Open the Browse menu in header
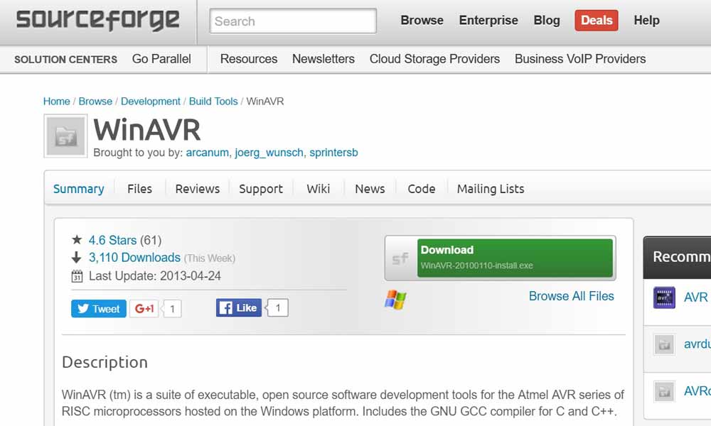Viewport: 711px width, 426px height. coord(422,21)
